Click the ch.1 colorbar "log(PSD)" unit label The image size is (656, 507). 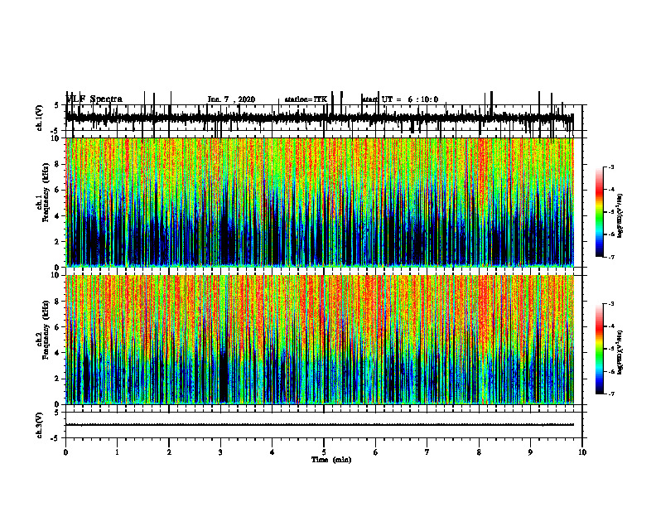tap(620, 216)
